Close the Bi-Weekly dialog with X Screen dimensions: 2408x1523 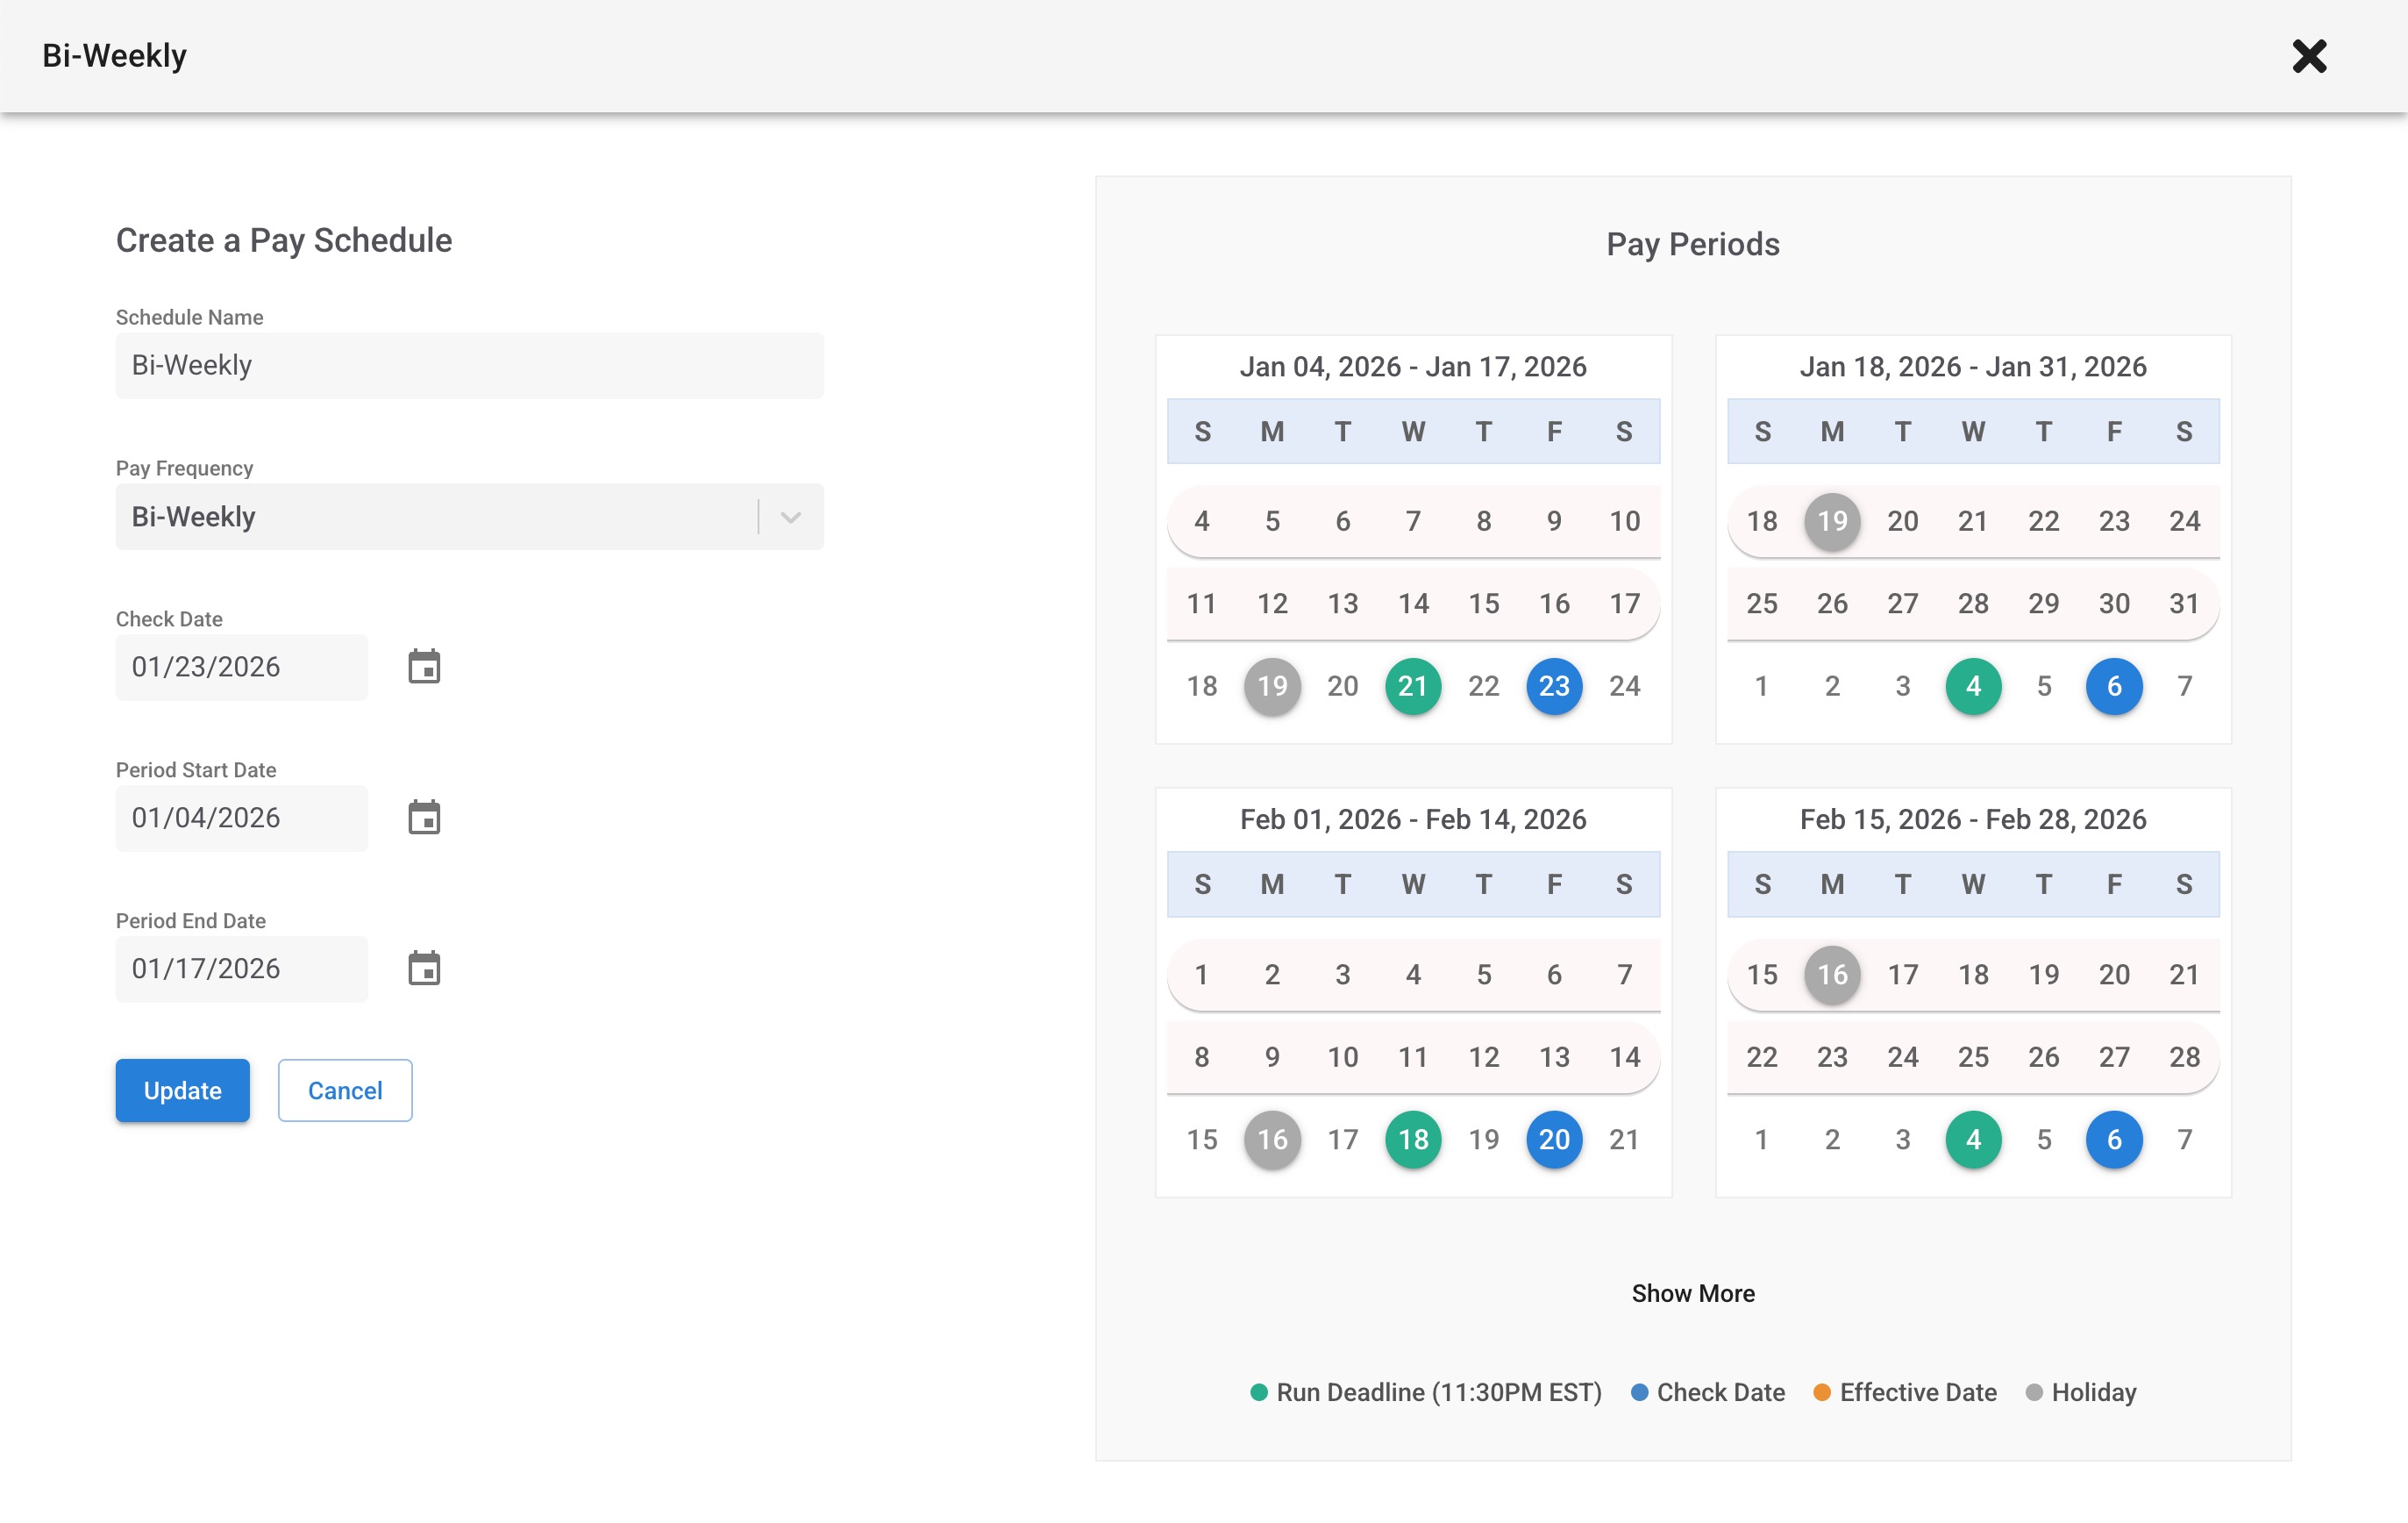[x=2309, y=56]
